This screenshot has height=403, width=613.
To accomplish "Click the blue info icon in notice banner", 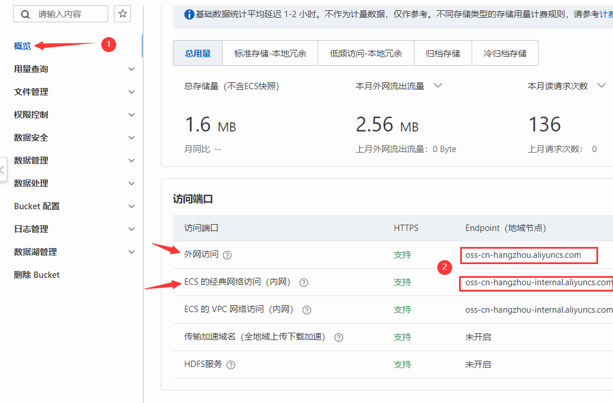I will pyautogui.click(x=189, y=14).
